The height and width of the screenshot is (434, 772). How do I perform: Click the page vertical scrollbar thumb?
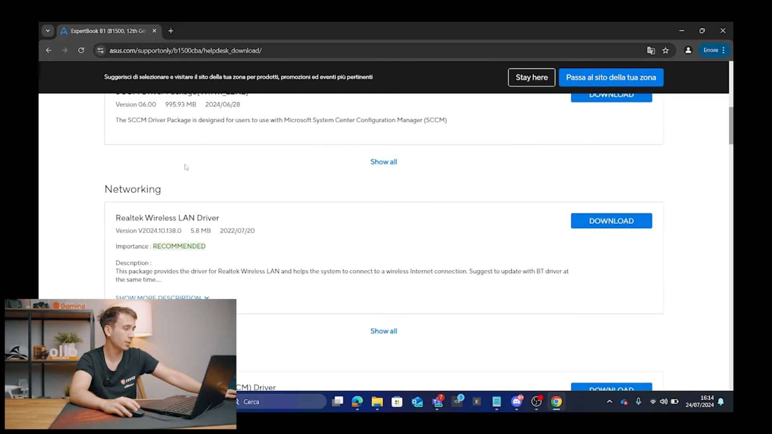point(731,125)
